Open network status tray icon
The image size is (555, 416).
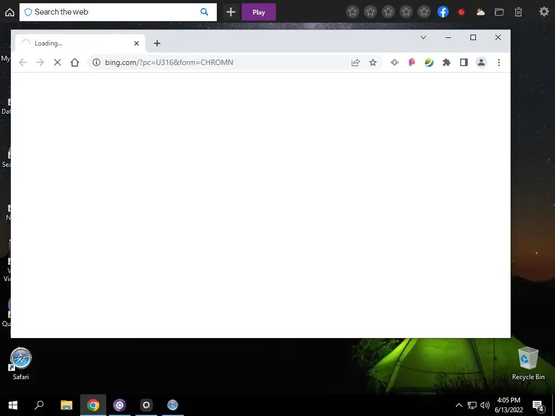pyautogui.click(x=472, y=405)
